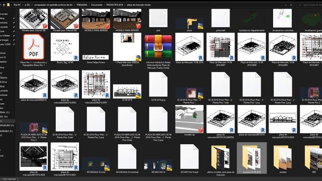This screenshot has height=181, width=322.
Task: Select the 02.08.2016.pcp file
Action: tap(158, 84)
